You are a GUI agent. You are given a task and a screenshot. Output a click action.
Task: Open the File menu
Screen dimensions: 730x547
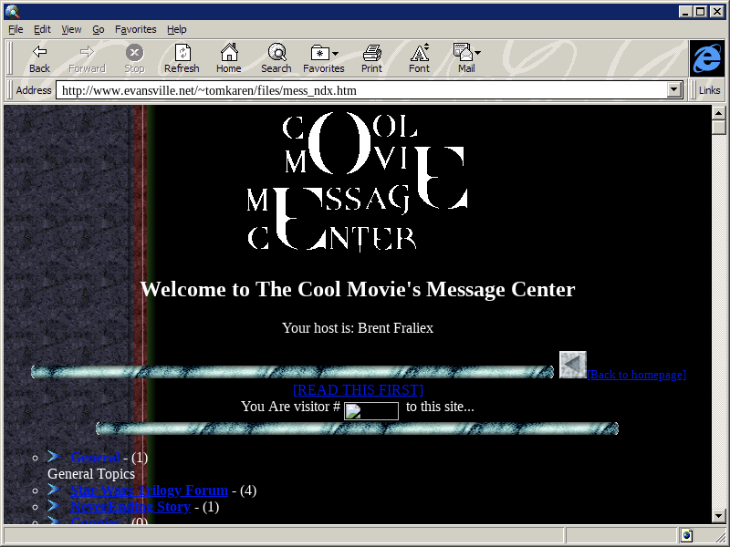(16, 29)
